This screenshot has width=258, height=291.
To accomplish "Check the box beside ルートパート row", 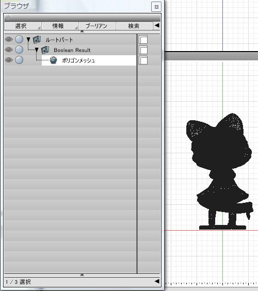I will (143, 40).
